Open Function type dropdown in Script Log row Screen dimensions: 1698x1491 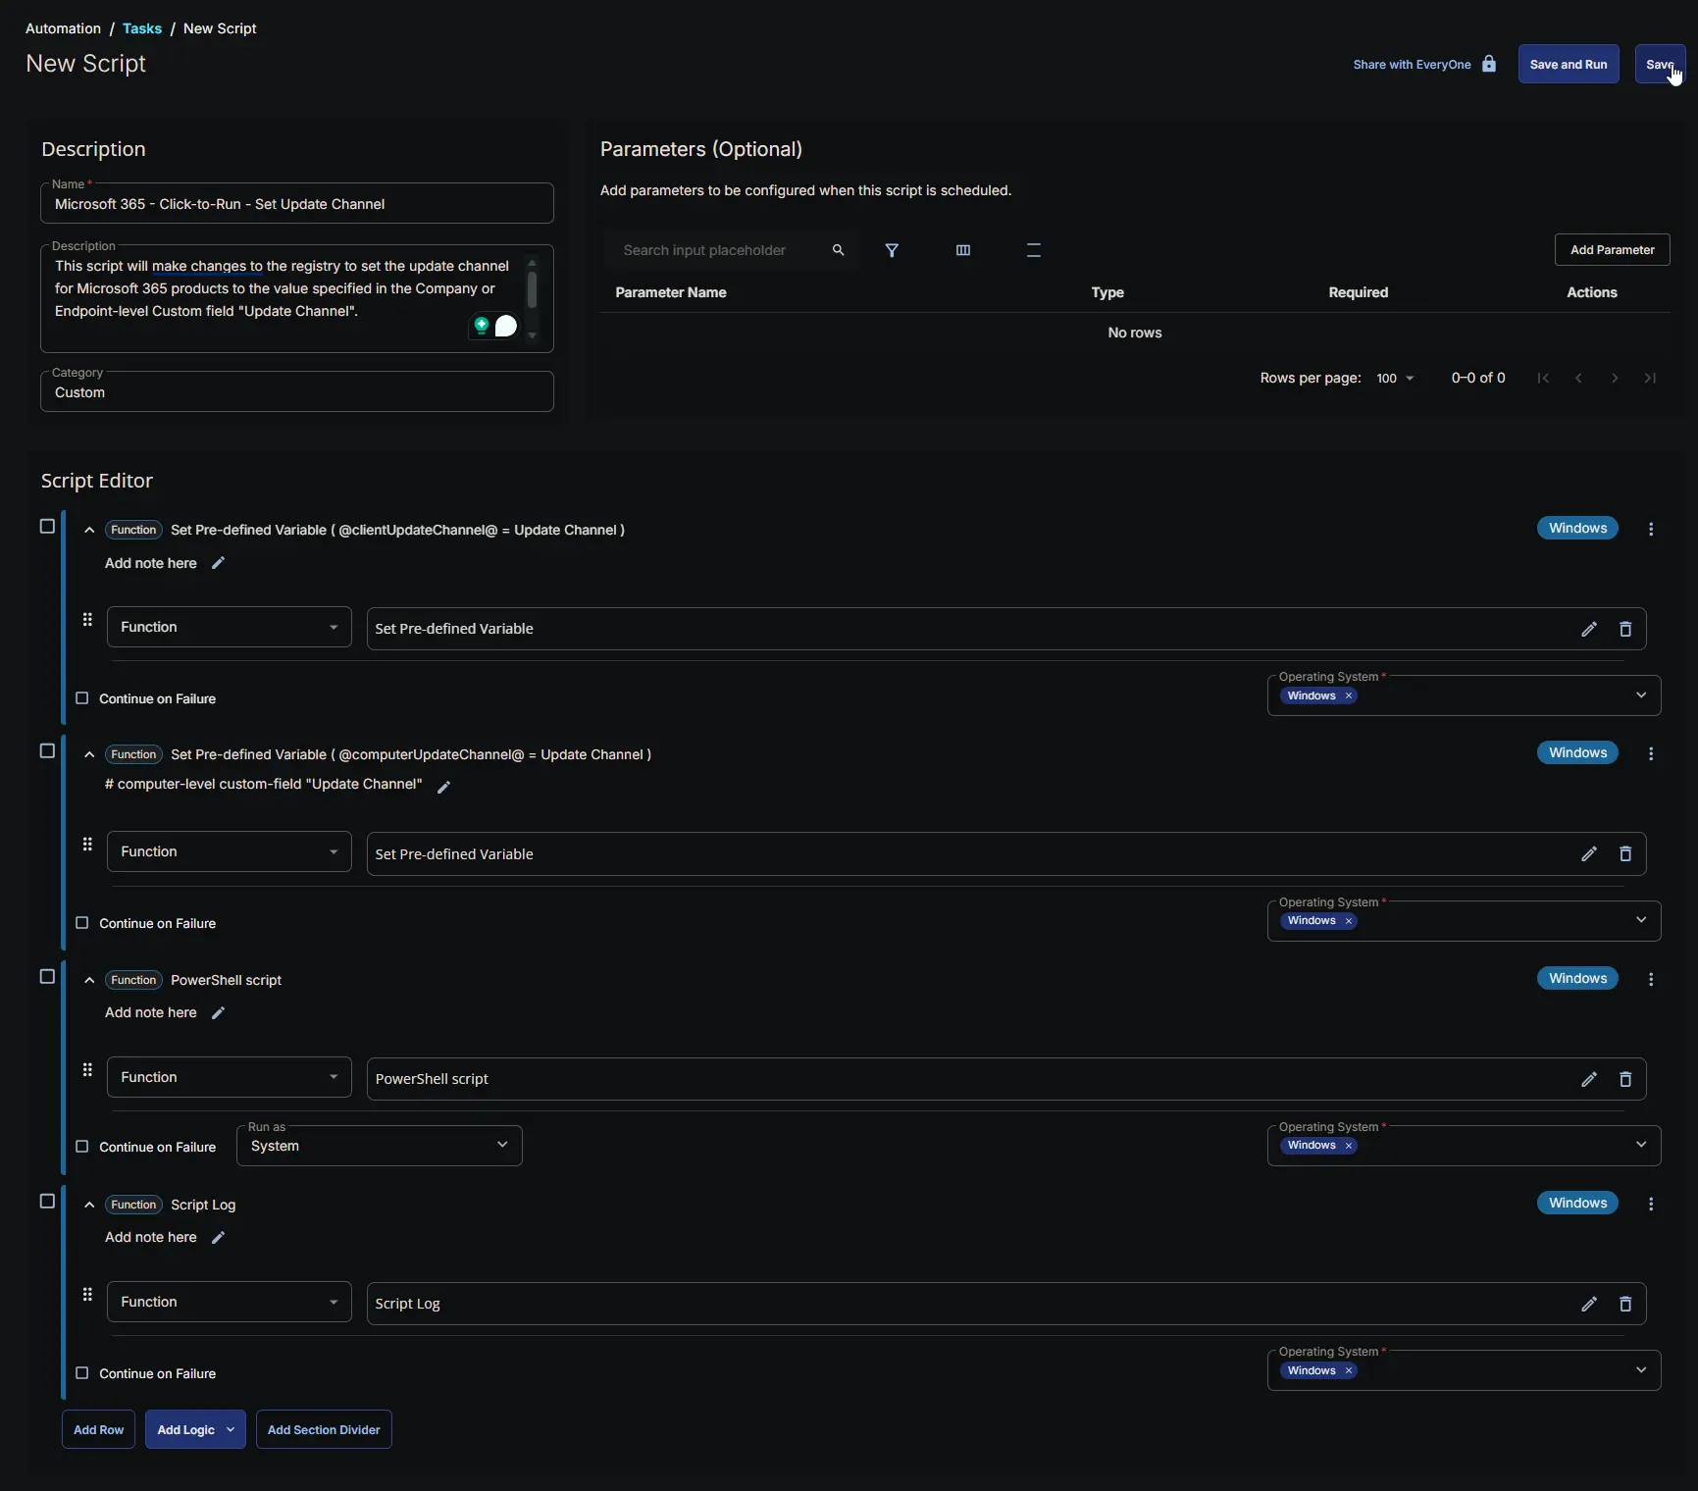pyautogui.click(x=229, y=1302)
